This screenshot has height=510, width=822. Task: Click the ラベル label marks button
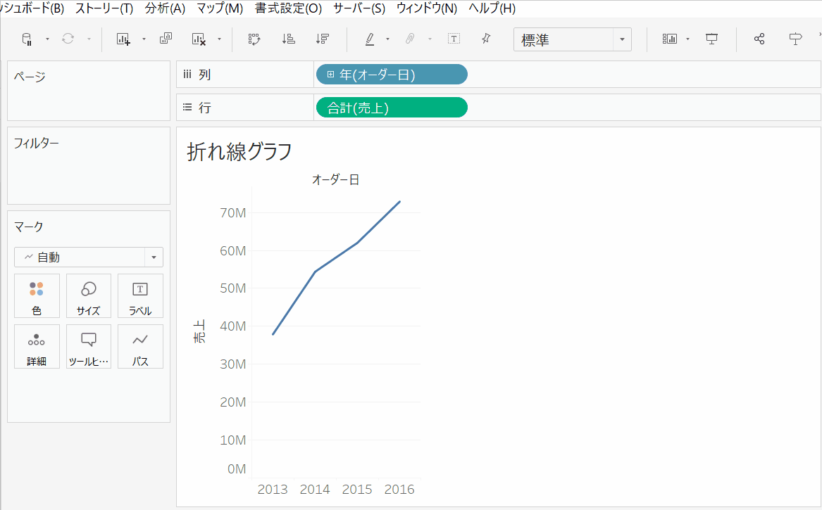click(x=140, y=296)
